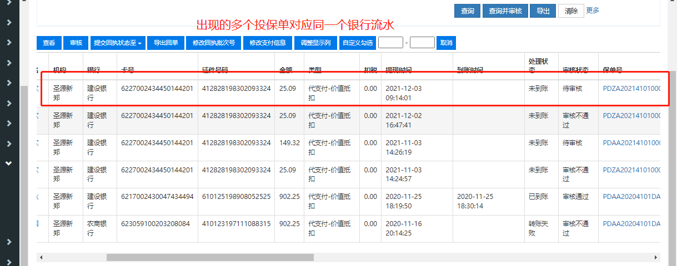Open 修改支付信息 from the toolbar
The width and height of the screenshot is (677, 266).
coord(268,43)
